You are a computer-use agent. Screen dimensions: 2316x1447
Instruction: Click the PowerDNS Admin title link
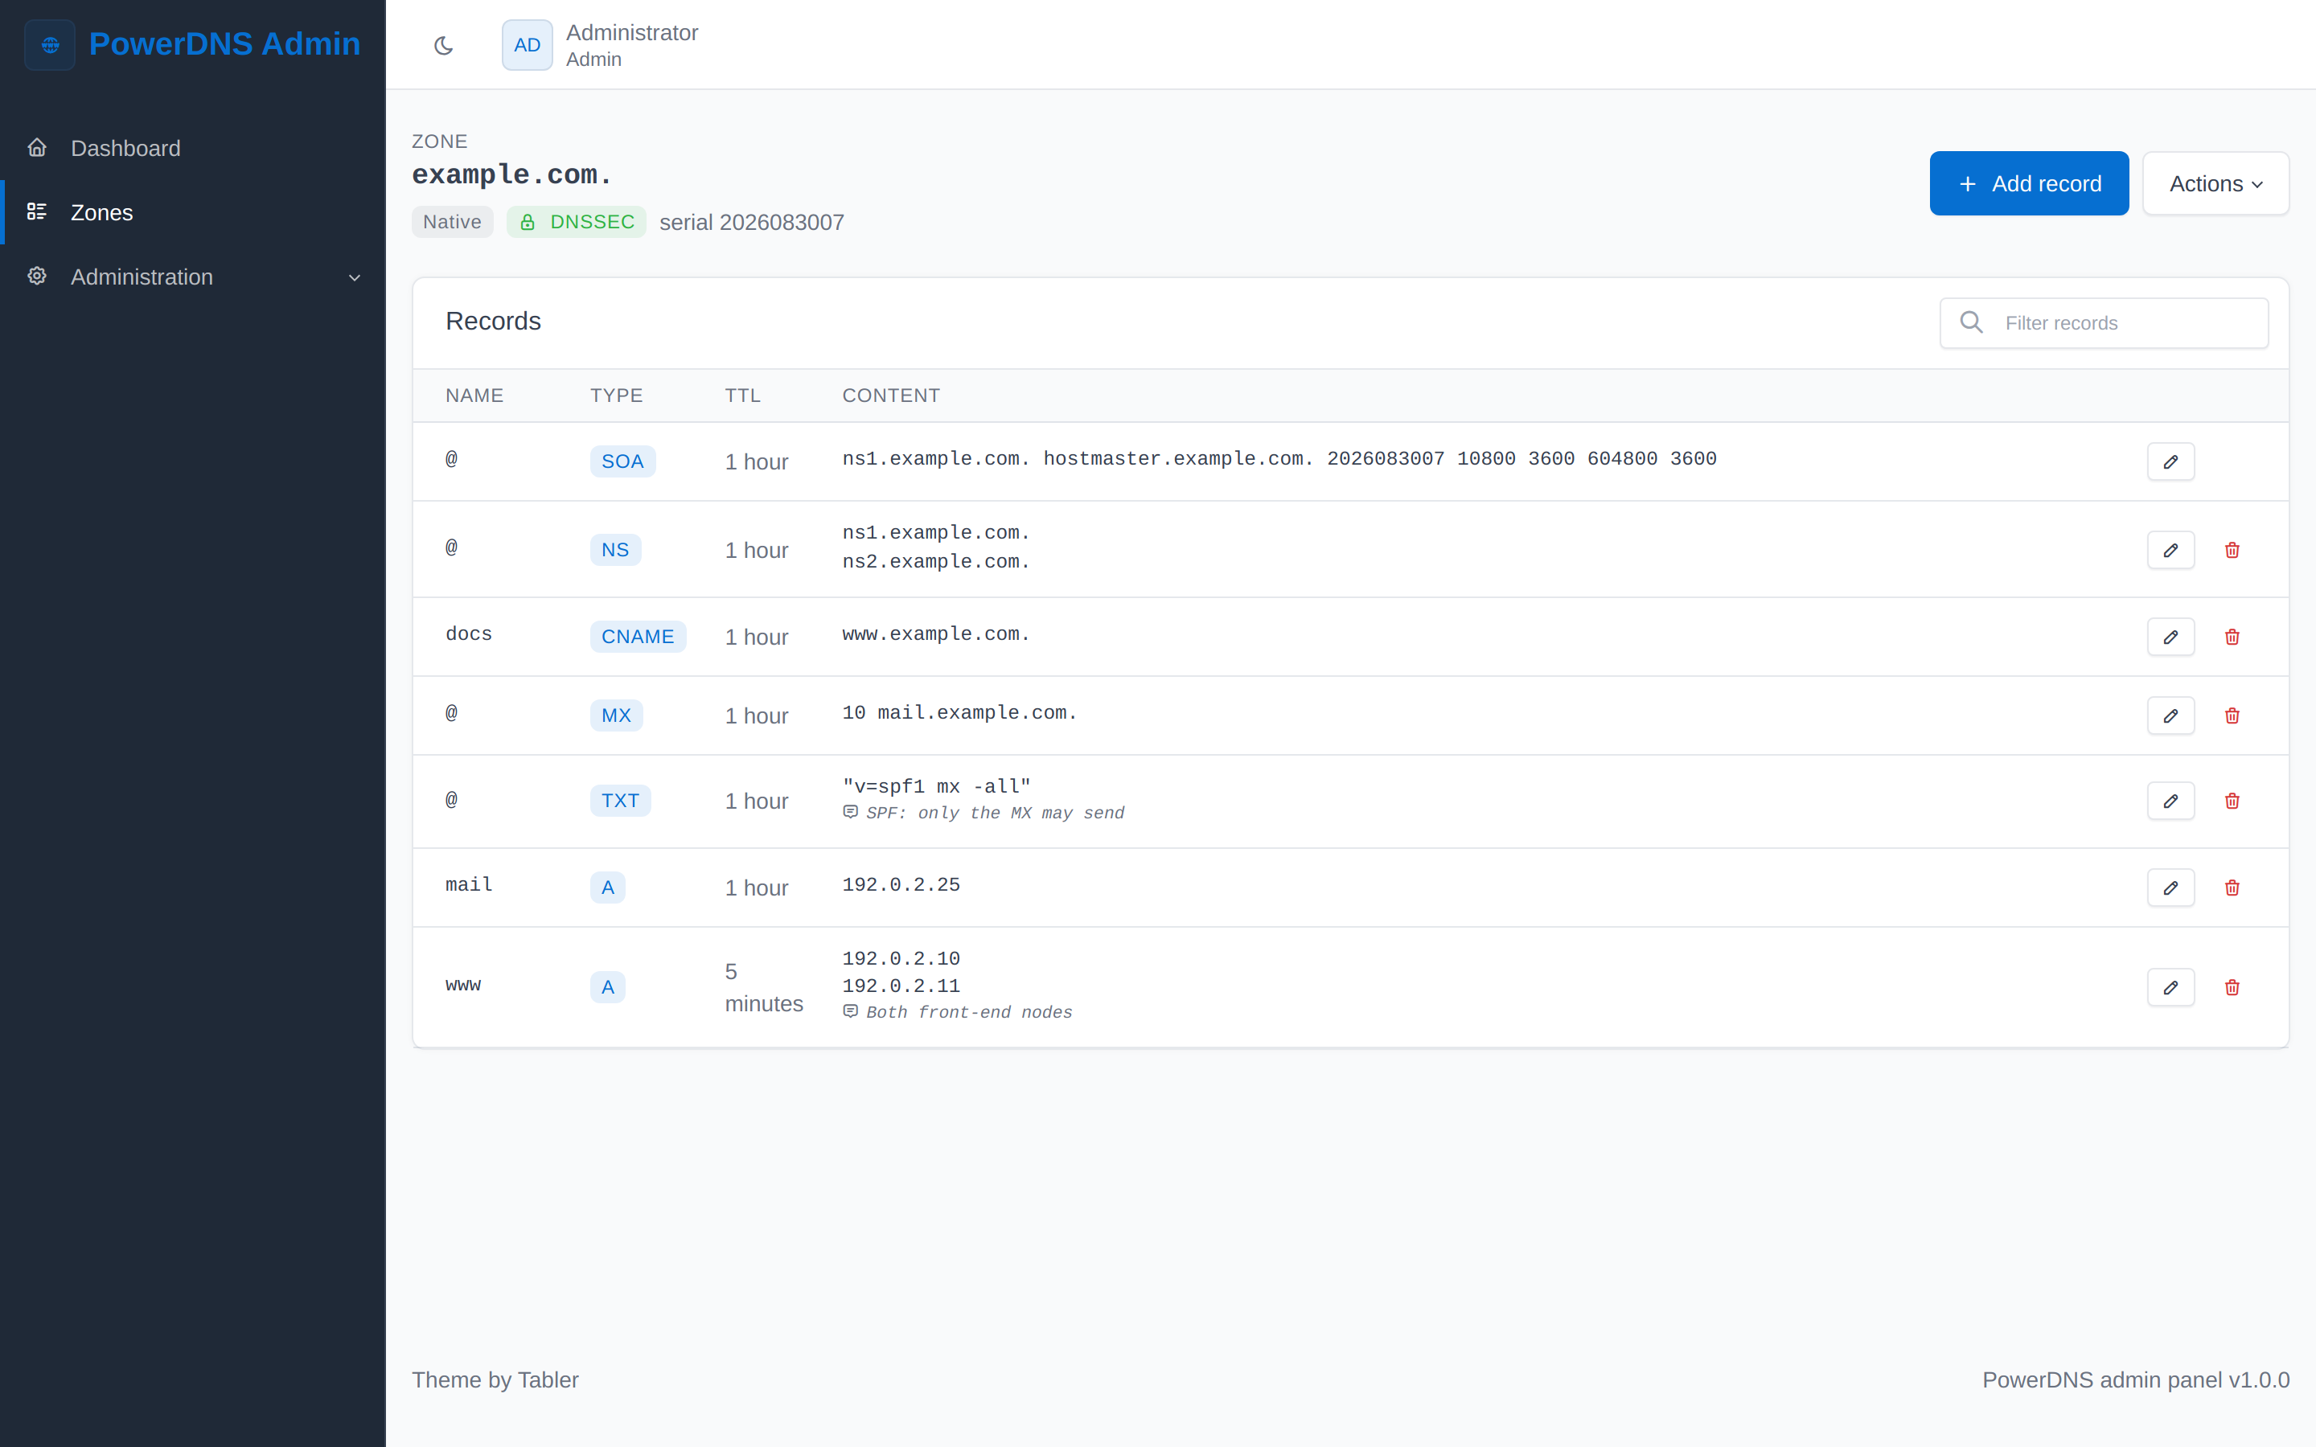pyautogui.click(x=225, y=44)
